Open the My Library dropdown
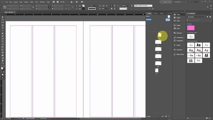The image size is (213, 120). 196,17
